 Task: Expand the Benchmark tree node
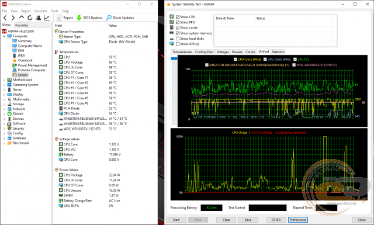click(4, 143)
